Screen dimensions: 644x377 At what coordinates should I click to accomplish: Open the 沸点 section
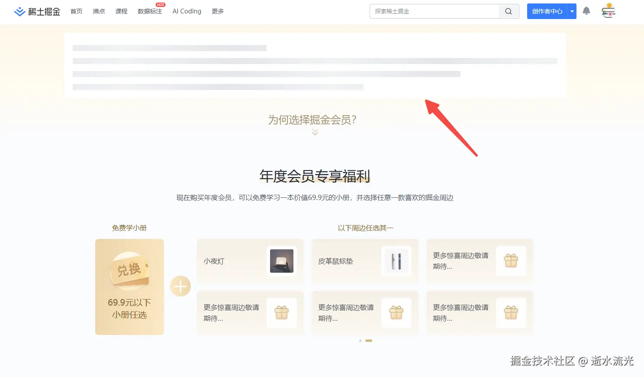coord(99,11)
